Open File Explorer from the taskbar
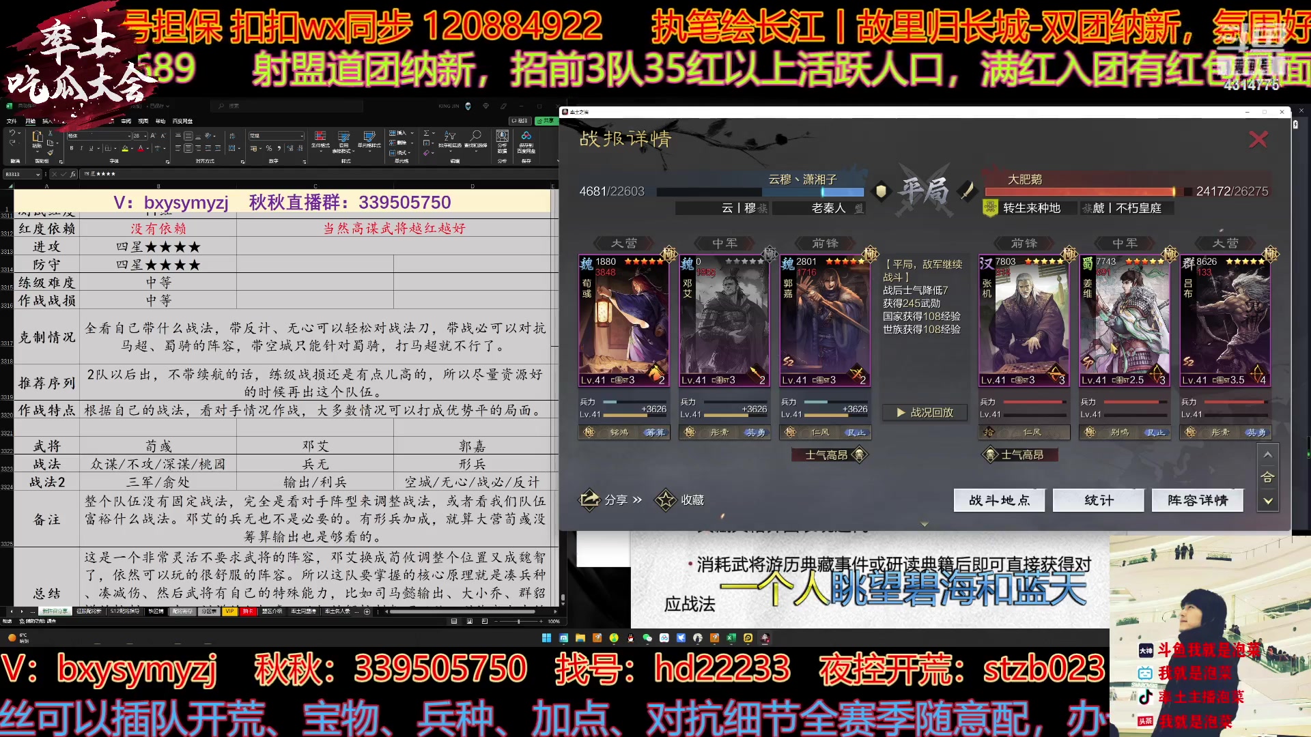Image resolution: width=1311 pixels, height=737 pixels. click(580, 638)
